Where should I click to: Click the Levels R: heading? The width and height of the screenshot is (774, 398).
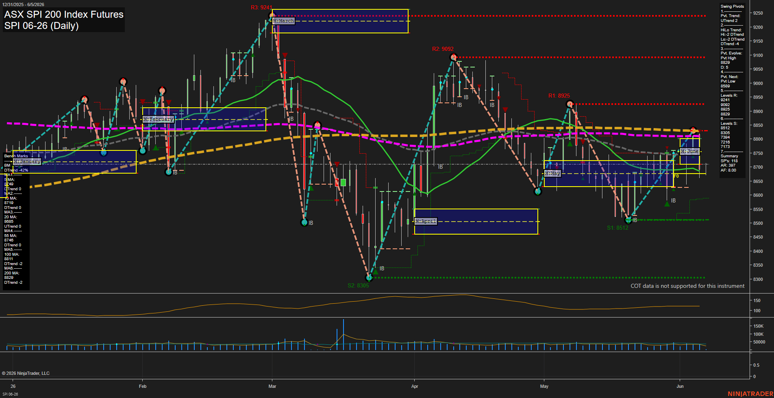click(729, 96)
